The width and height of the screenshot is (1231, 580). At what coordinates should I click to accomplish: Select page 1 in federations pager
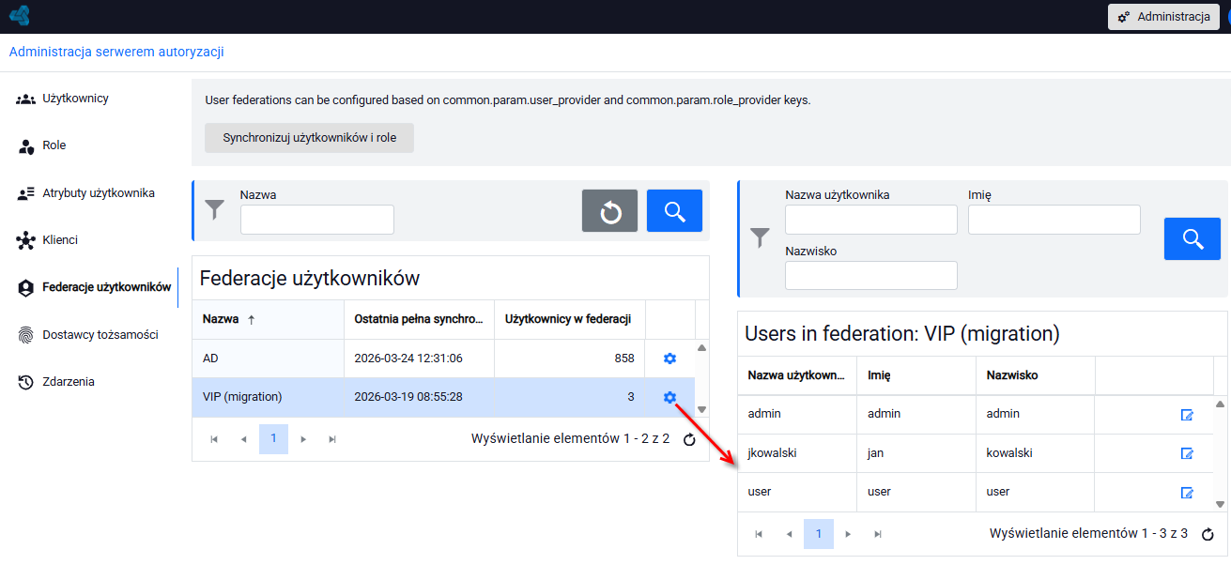[273, 439]
